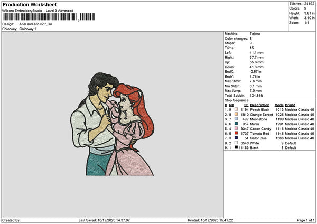This screenshot has width=317, height=224.
Task: Click the 'Marlin' description text
Action: point(255,124)
